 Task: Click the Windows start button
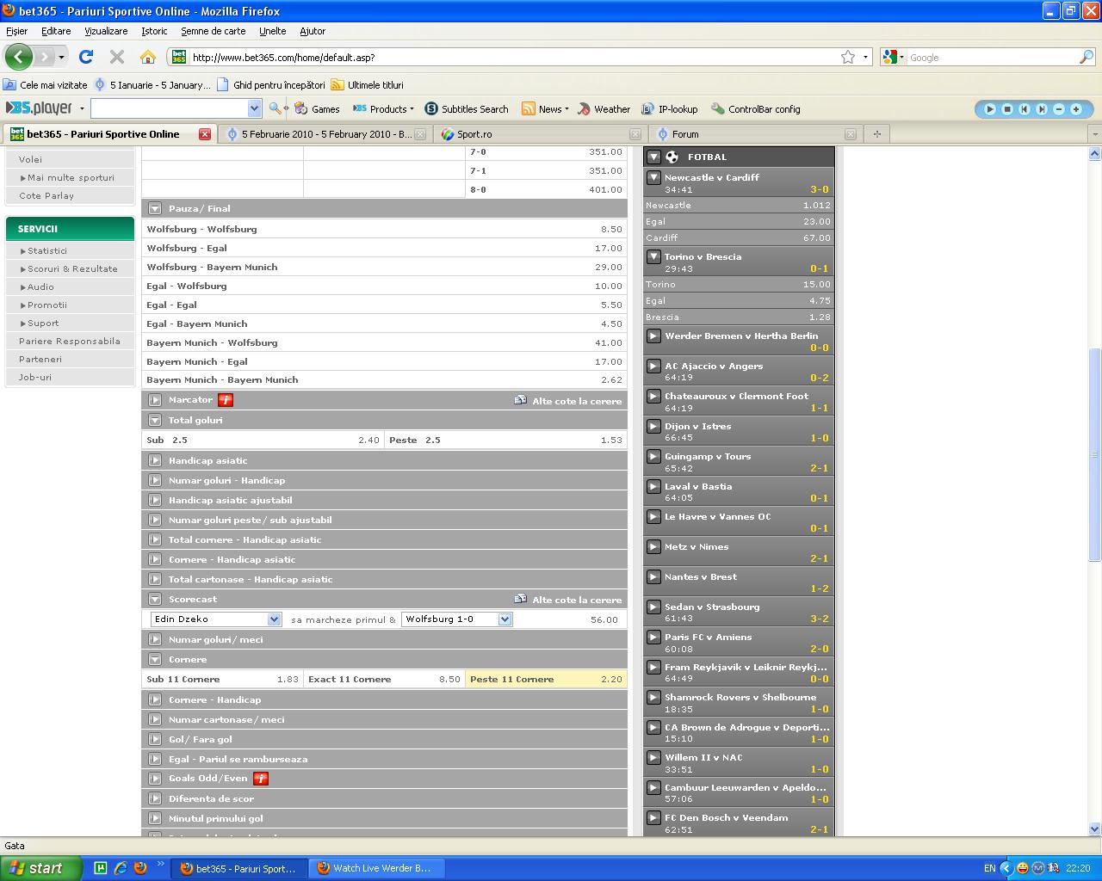[41, 868]
